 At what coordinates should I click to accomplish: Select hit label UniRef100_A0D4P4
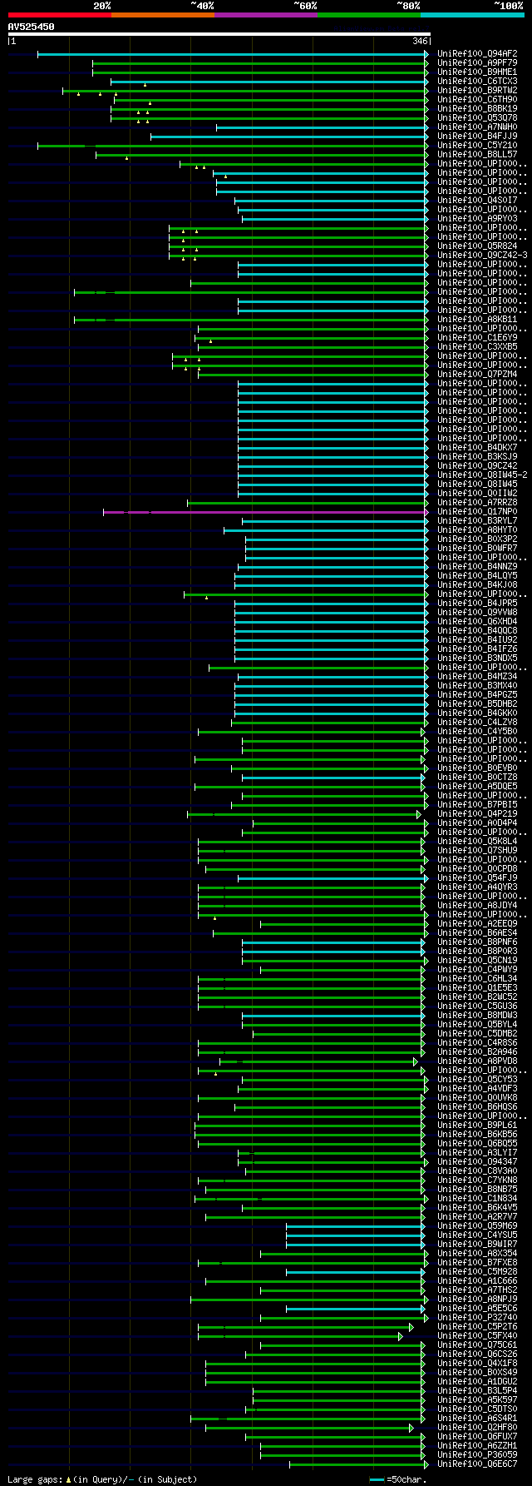pyautogui.click(x=477, y=823)
